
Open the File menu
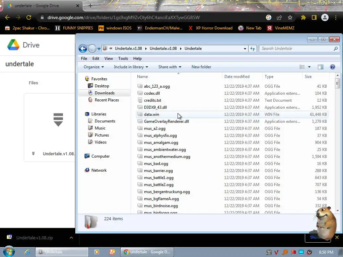point(84,59)
